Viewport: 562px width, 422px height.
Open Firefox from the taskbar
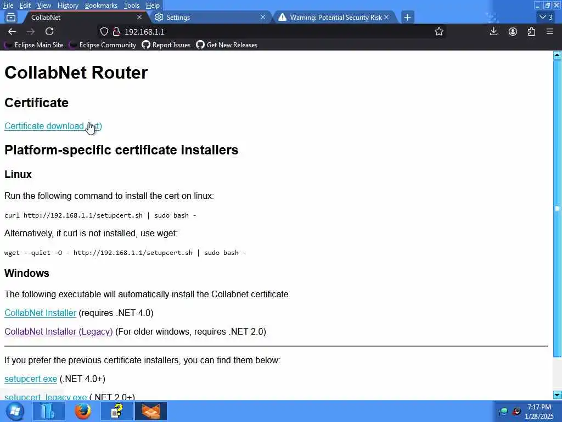(x=83, y=411)
